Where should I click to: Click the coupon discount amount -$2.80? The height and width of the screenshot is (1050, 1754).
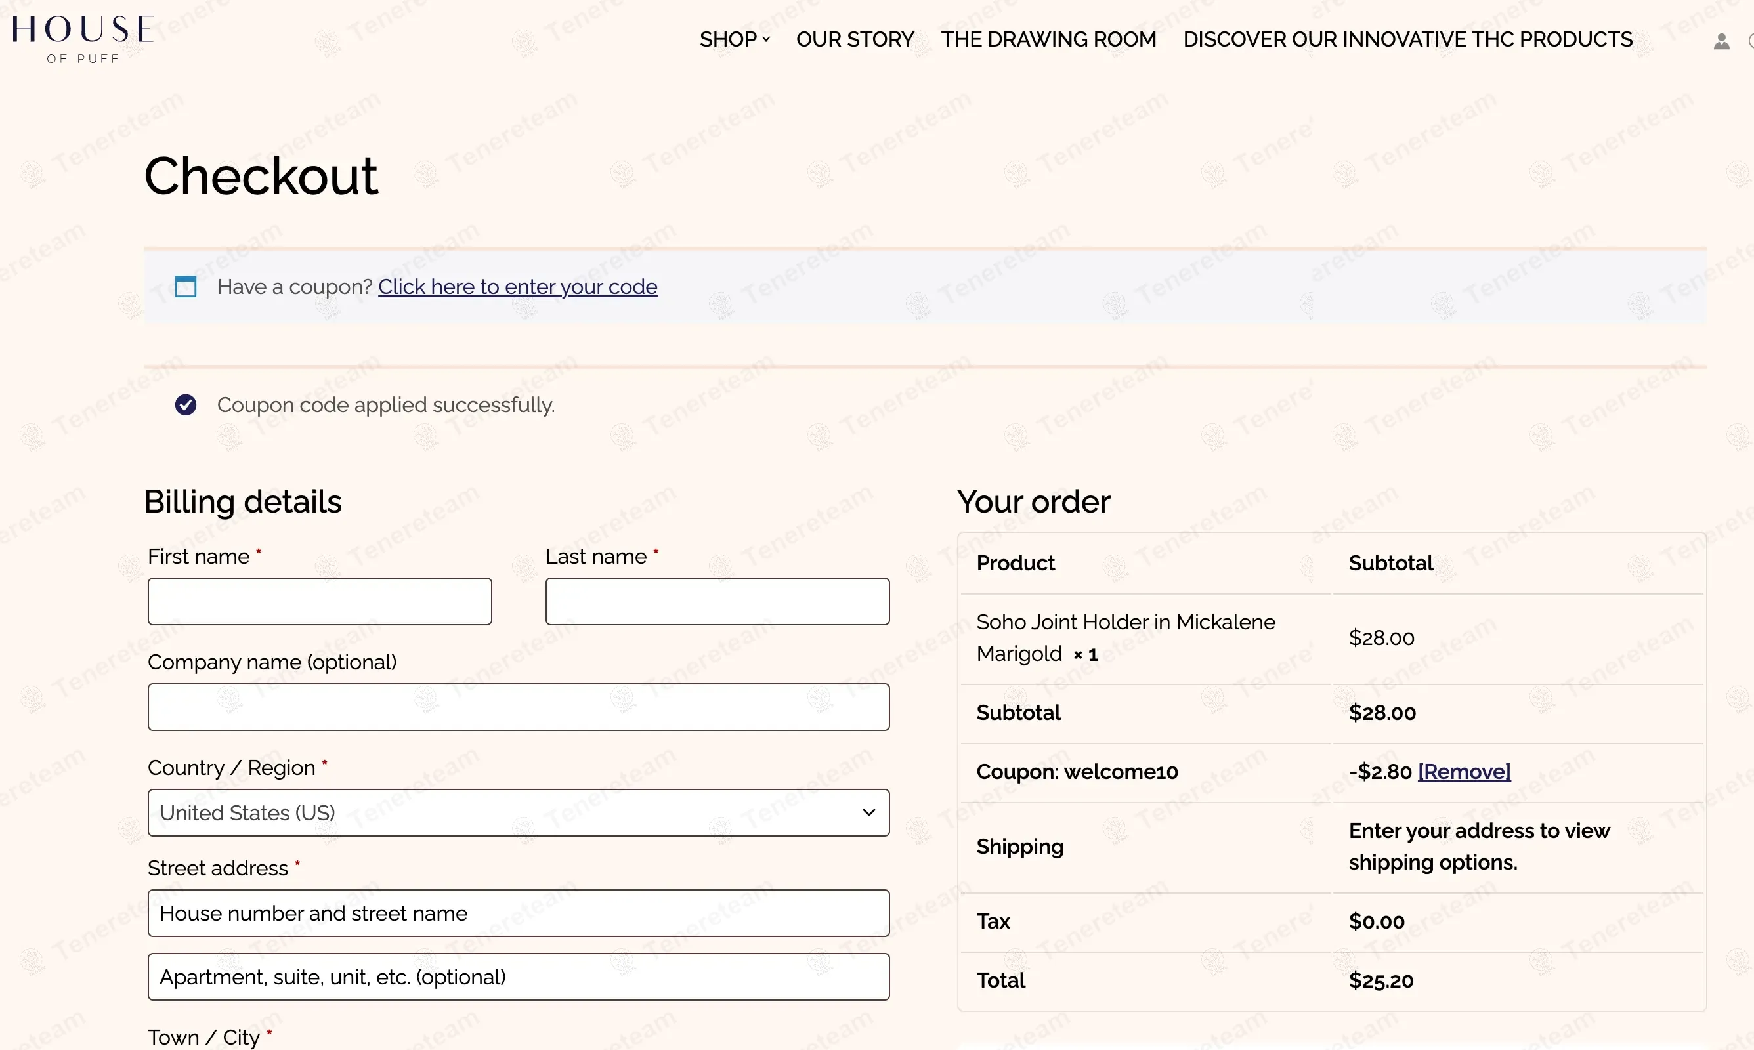click(1380, 771)
